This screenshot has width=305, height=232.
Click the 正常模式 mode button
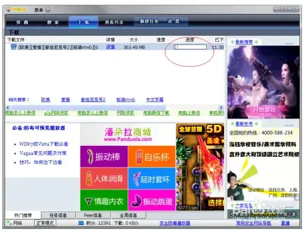45,223
